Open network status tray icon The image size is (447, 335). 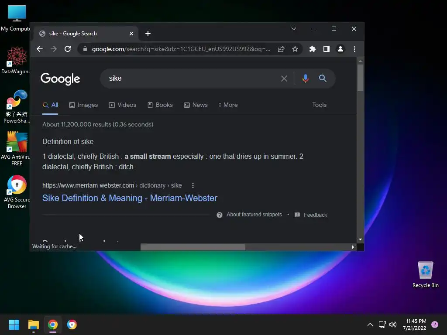382,325
